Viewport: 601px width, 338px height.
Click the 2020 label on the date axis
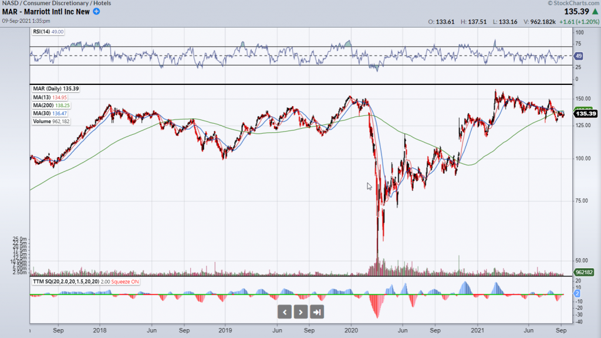[x=351, y=330]
